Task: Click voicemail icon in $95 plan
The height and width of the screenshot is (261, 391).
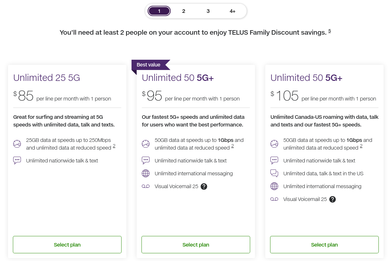Action: click(146, 186)
